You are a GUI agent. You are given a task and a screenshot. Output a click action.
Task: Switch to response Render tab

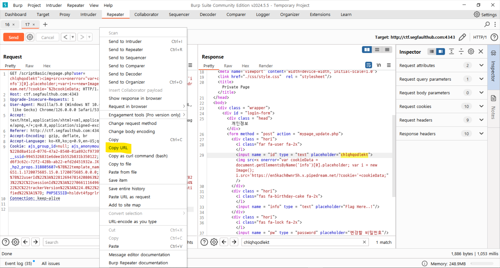pos(266,66)
